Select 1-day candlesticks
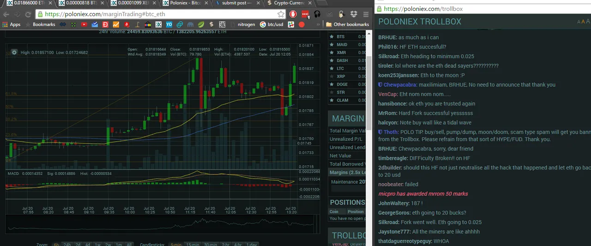 [251, 244]
